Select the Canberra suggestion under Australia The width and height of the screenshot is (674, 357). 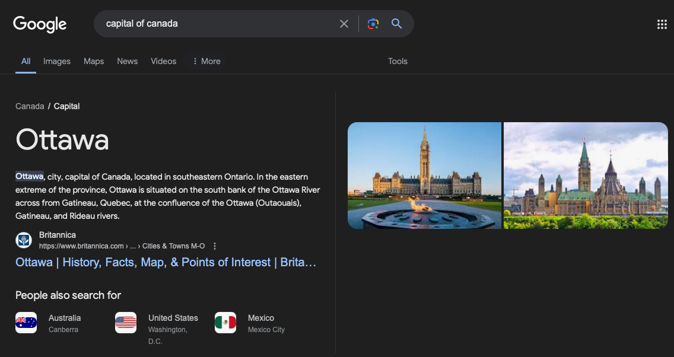click(x=65, y=329)
